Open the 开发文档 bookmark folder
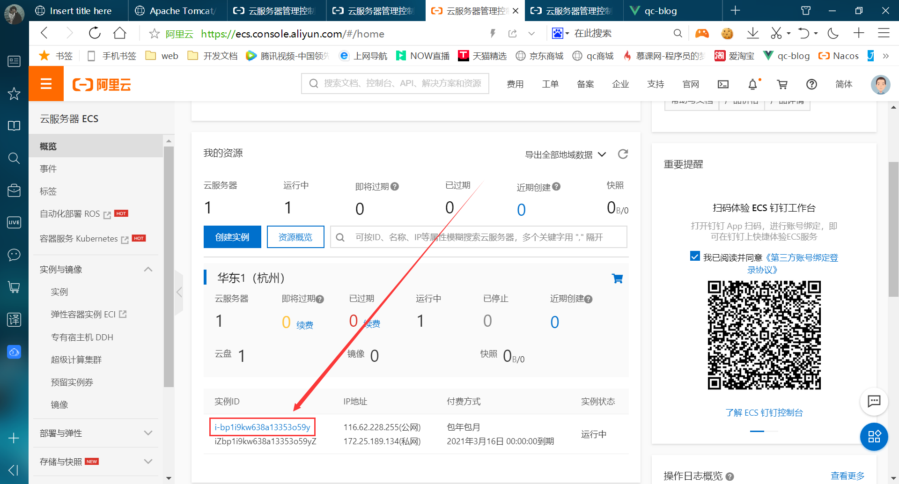Screen dimensions: 899x484 (x=213, y=56)
